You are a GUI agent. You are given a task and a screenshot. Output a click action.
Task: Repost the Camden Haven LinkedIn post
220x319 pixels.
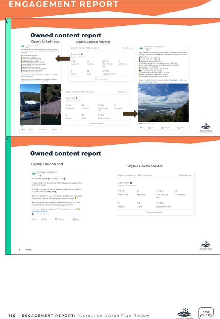tap(181, 128)
